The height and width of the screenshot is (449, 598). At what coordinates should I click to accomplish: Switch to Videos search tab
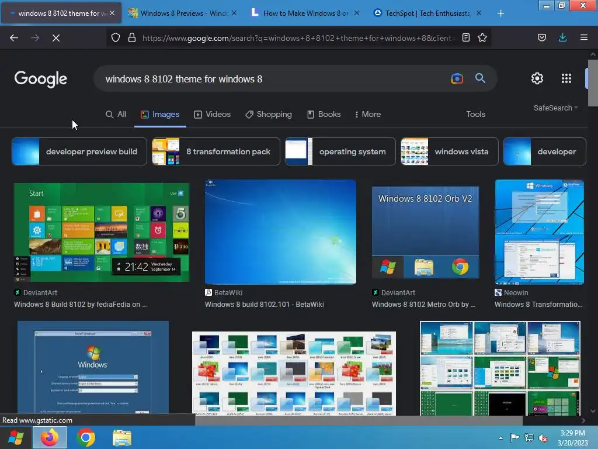click(x=212, y=114)
